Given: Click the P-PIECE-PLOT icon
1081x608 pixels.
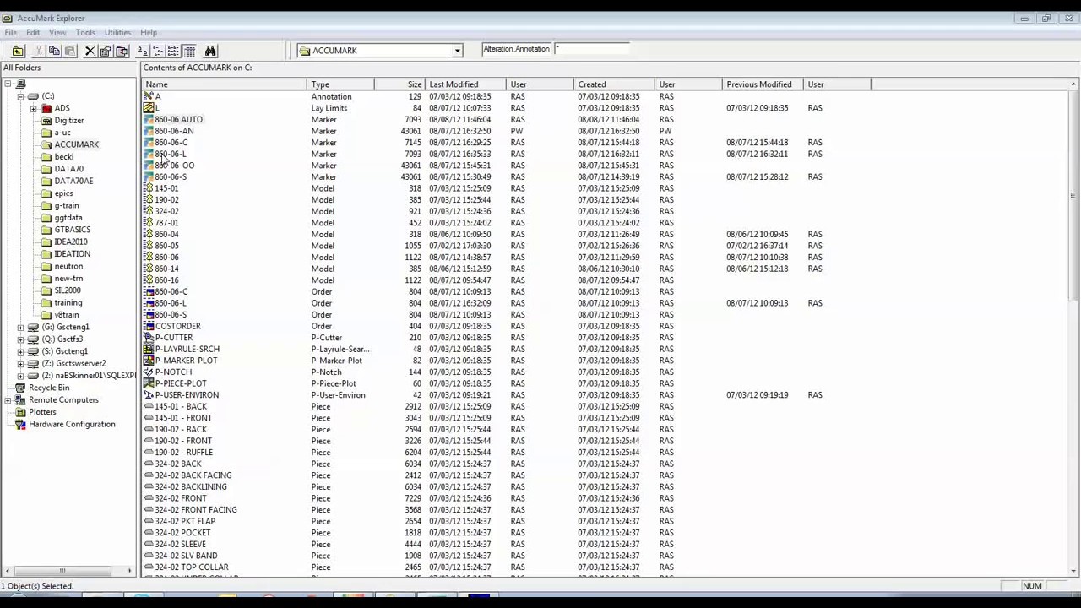Looking at the screenshot, I should tap(149, 383).
